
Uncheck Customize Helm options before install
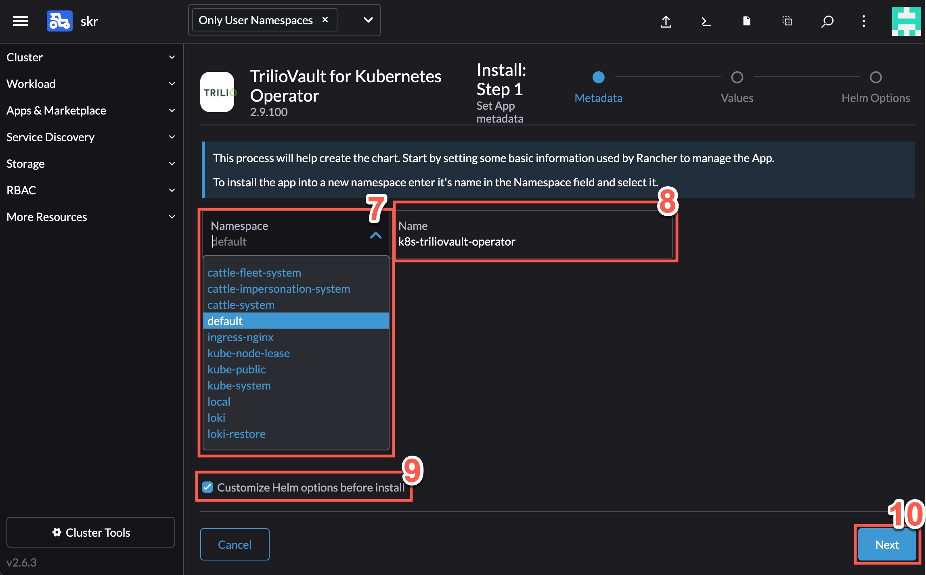[x=207, y=487]
